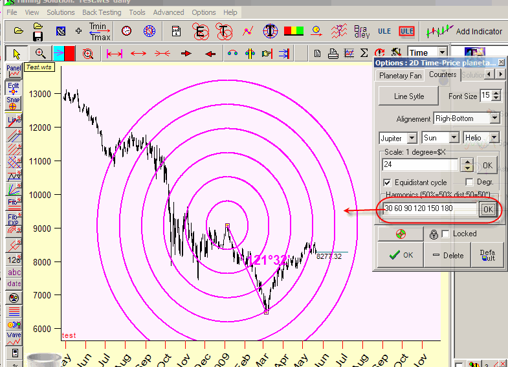Open the Solutions menu
Image resolution: width=508 pixels, height=367 pixels.
coord(61,12)
